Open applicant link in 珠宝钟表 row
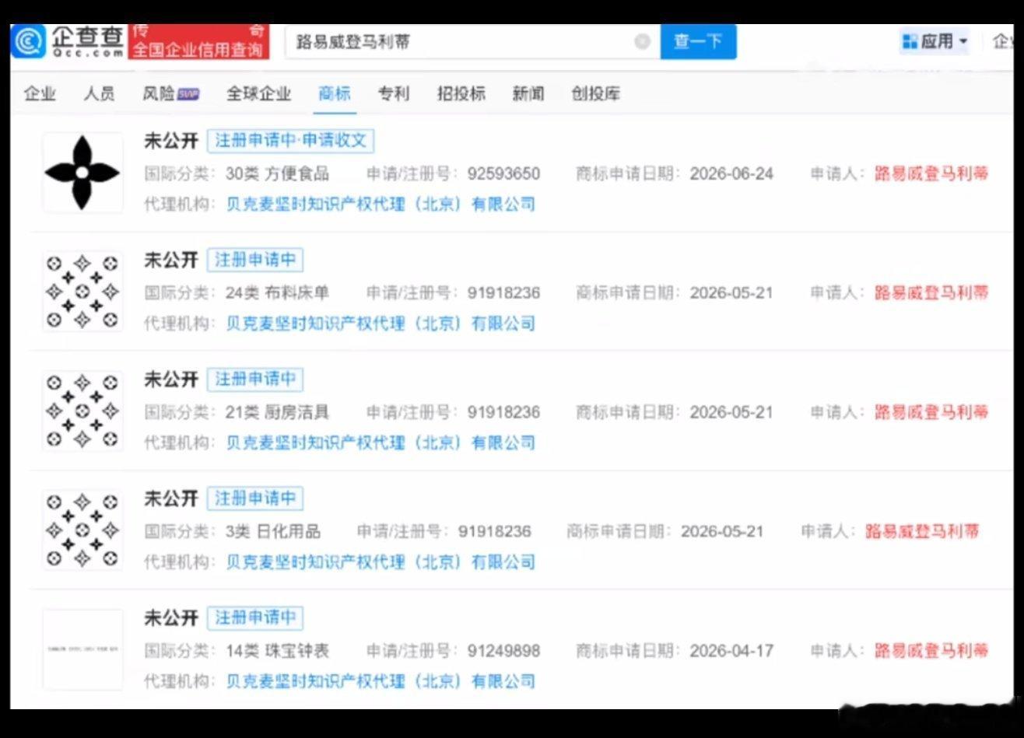Viewport: 1024px width, 738px height. point(931,651)
